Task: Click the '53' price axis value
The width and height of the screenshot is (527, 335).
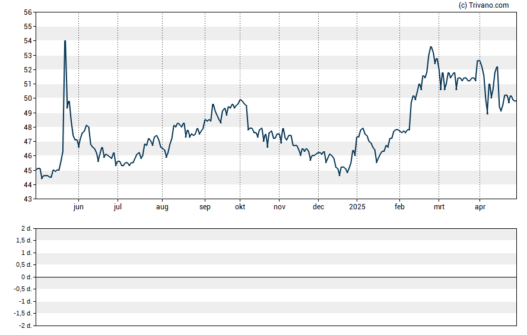Action: (x=28, y=55)
